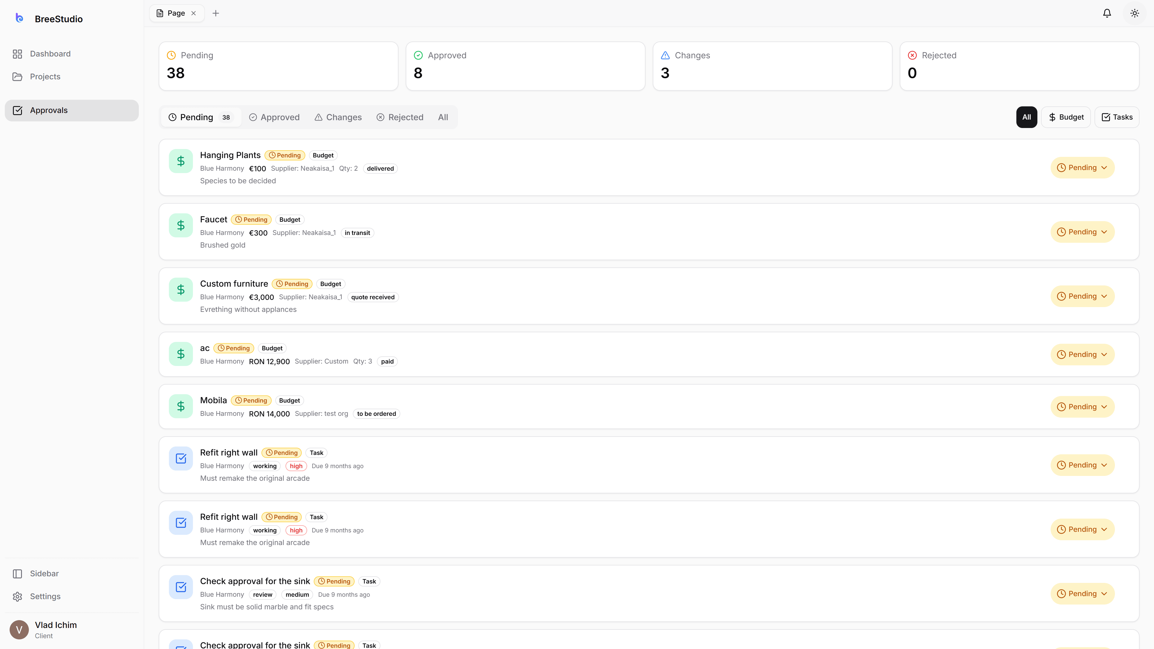Image resolution: width=1154 pixels, height=649 pixels.
Task: Click dollar icon of Custom furniture
Action: tap(181, 289)
